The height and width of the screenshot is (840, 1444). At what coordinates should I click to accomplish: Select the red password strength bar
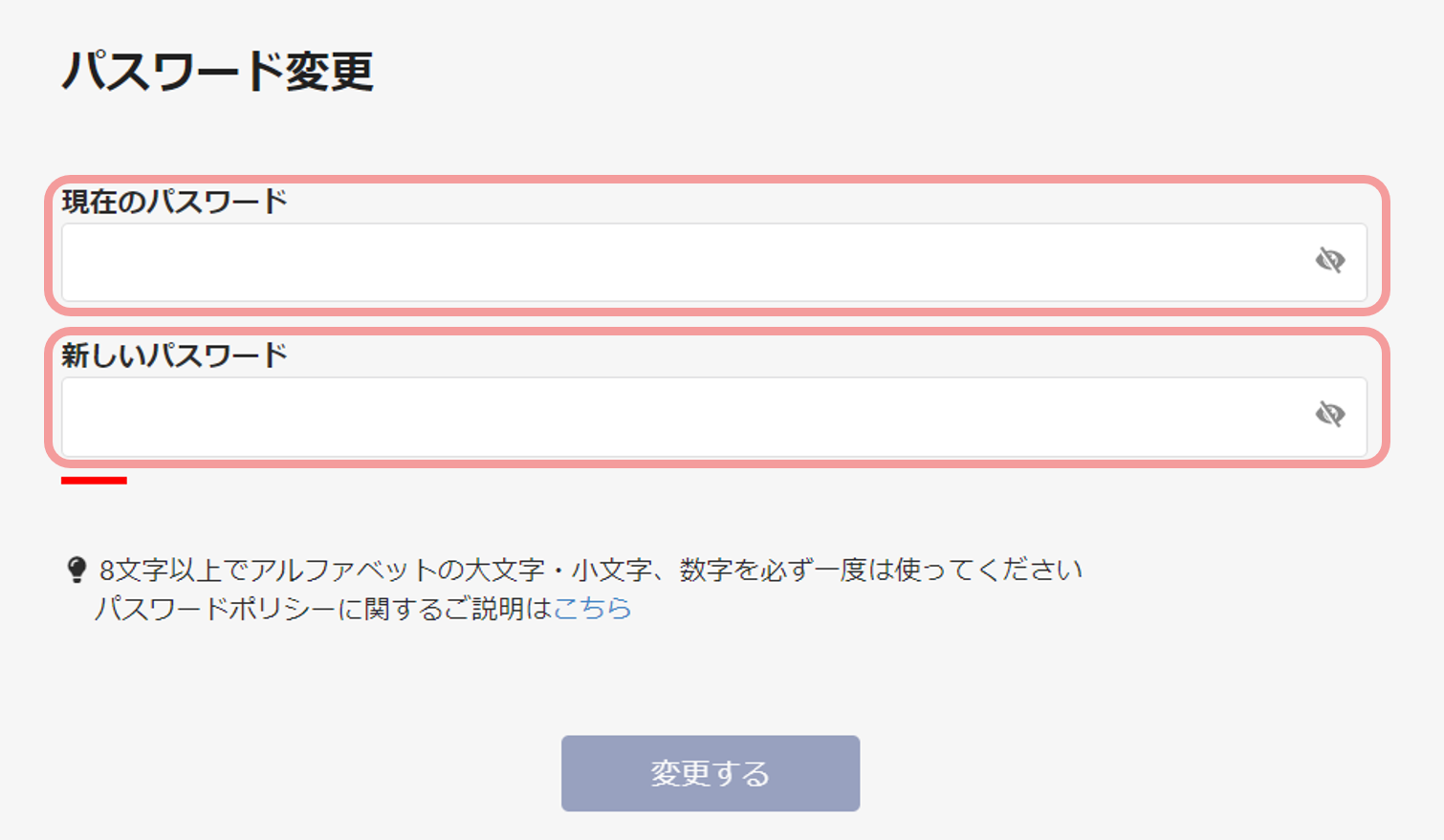94,480
